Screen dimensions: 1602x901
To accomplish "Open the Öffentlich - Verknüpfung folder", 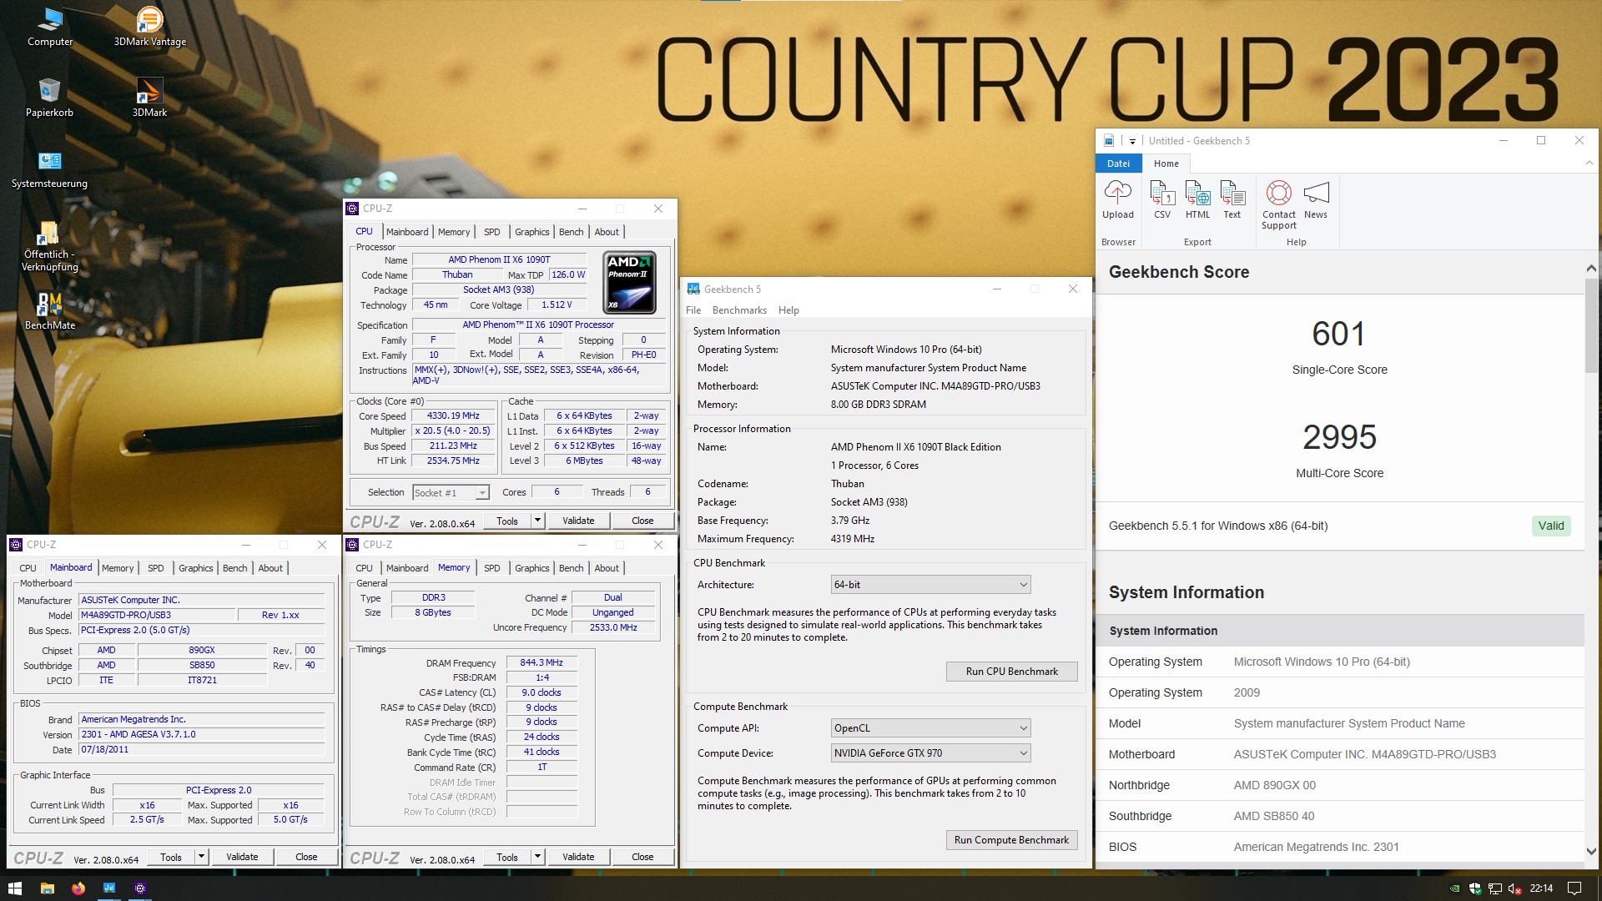I will [49, 246].
